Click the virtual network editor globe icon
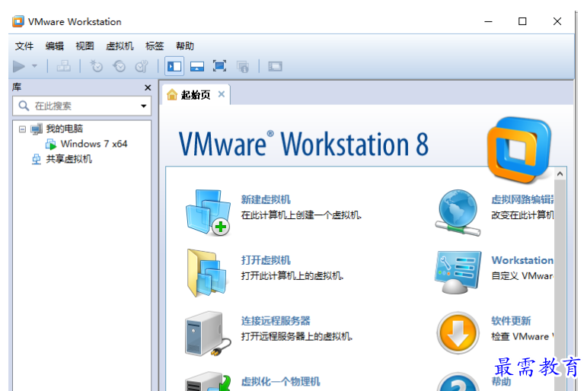This screenshot has width=587, height=391. (x=458, y=212)
